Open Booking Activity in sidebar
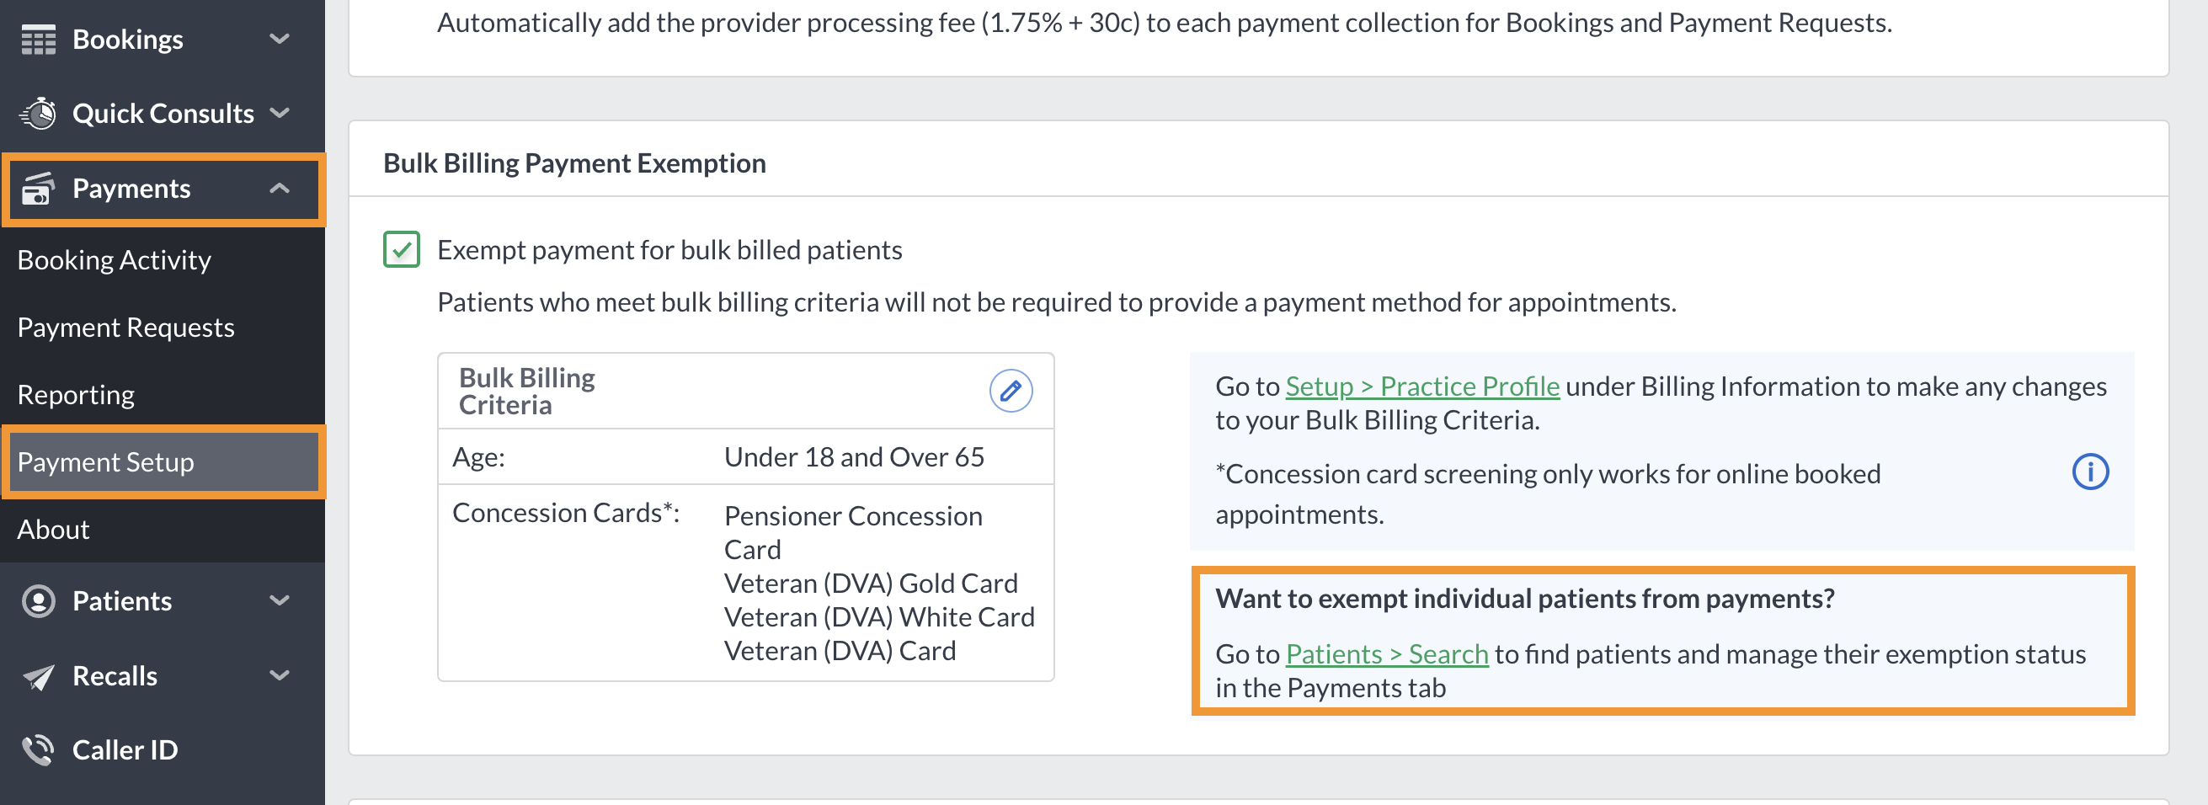Screen dimensions: 2208x805 coord(114,259)
